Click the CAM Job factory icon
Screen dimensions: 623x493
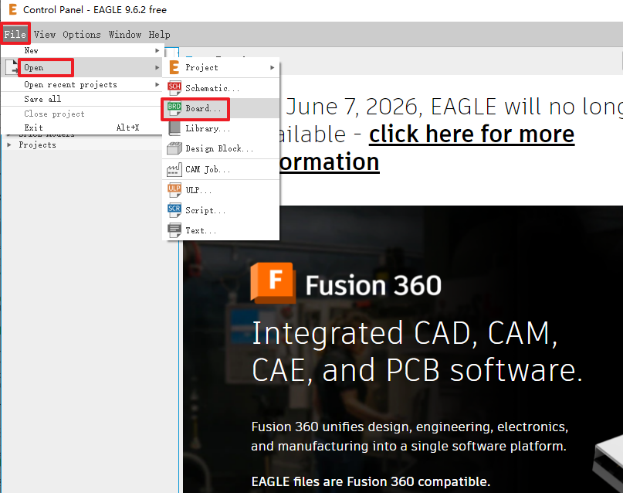174,170
